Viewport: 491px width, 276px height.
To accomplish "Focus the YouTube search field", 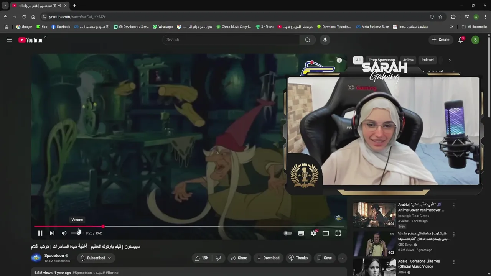I will coord(231,40).
